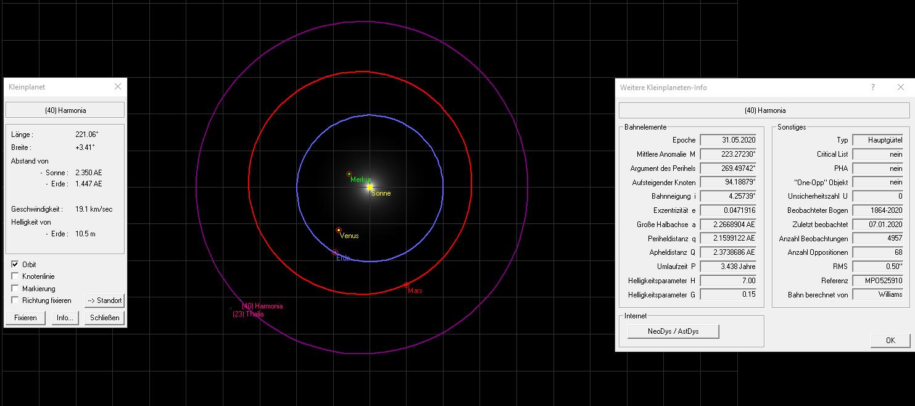
Task: Click the Helligkeit value 10.5 m
Action: (x=85, y=234)
